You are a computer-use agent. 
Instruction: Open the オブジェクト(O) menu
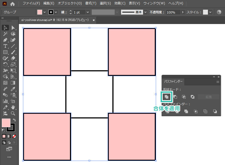click(x=69, y=3)
